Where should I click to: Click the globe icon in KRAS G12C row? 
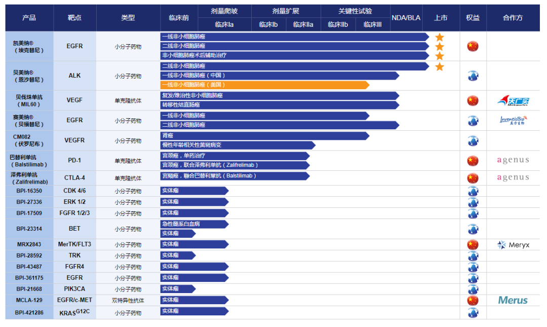[x=473, y=312]
